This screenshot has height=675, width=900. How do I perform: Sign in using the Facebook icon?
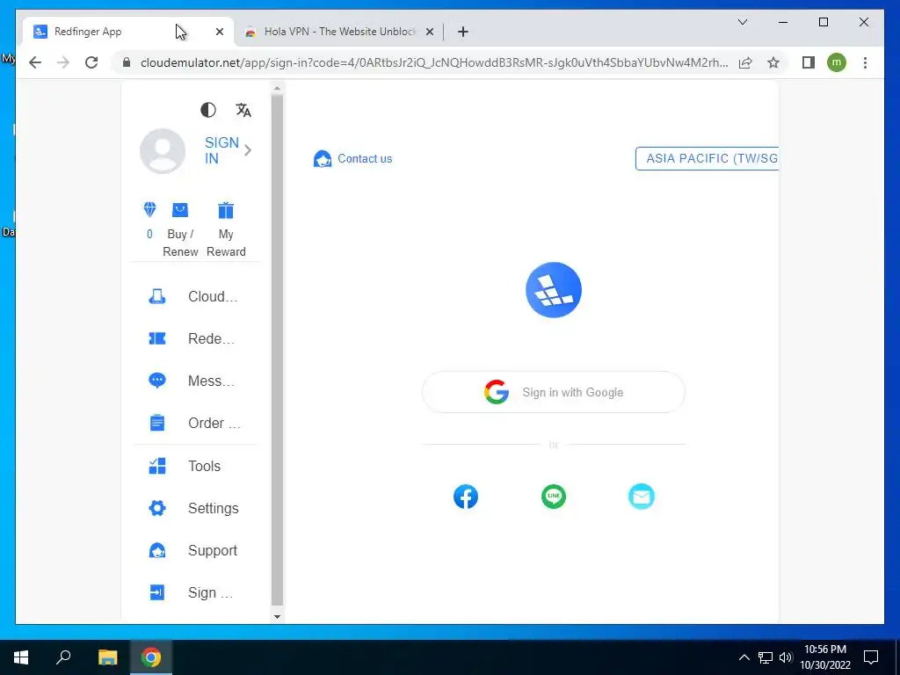click(x=466, y=497)
